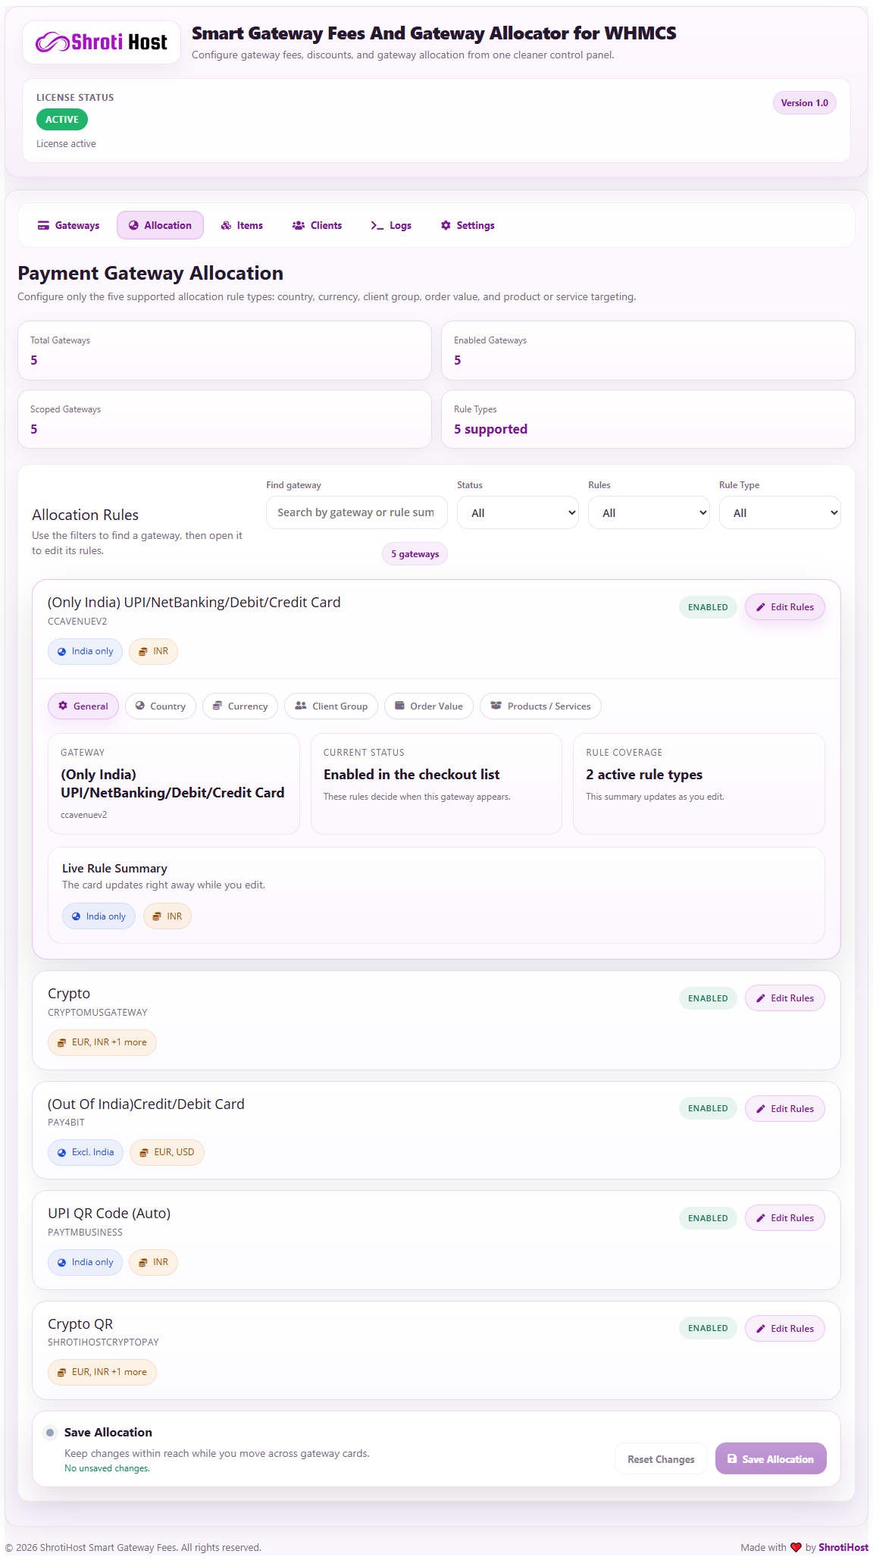This screenshot has width=873, height=1560.
Task: Open the Rule Type filter dropdown
Action: tap(780, 512)
